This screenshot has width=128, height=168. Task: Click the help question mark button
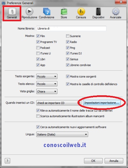[x=7, y=161]
